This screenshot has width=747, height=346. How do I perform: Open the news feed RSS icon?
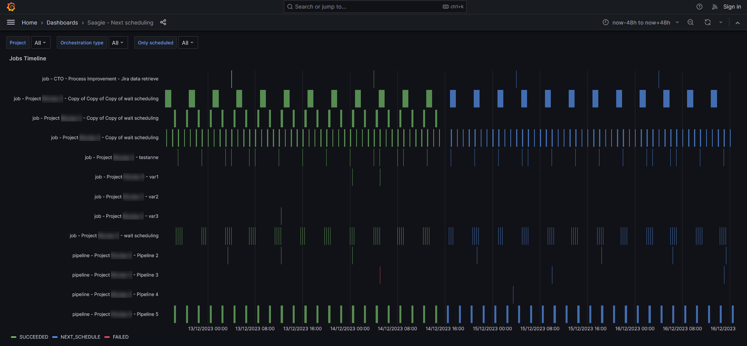coord(715,7)
